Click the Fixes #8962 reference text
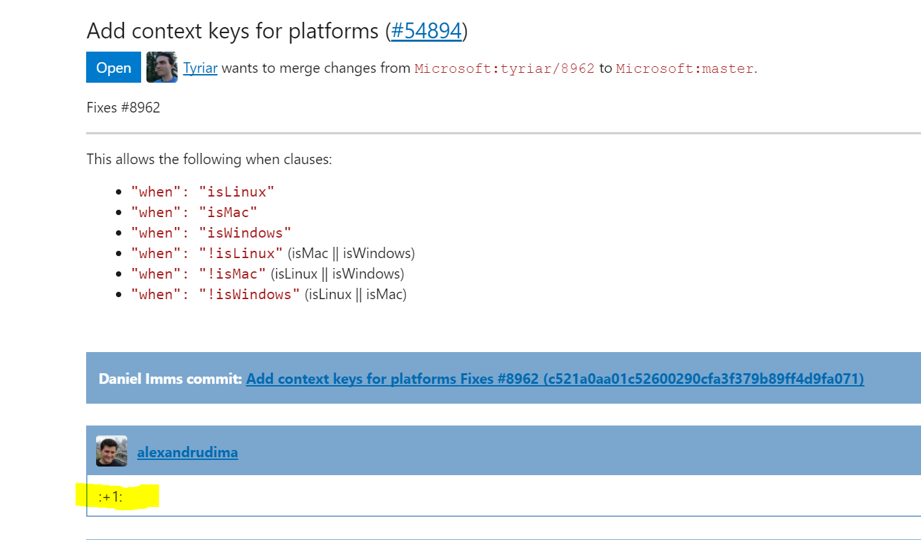Image resolution: width=921 pixels, height=540 pixels. coord(123,107)
